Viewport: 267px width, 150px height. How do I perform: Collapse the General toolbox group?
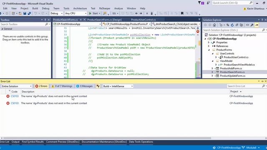coord(3,29)
